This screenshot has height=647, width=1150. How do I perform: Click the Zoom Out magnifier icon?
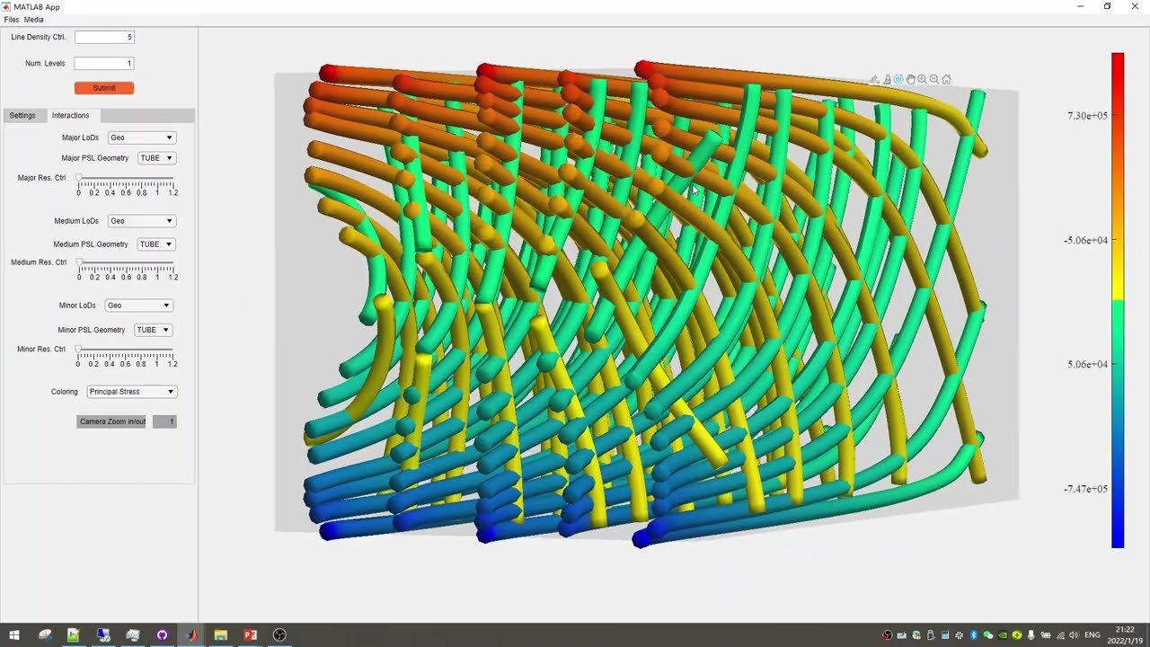point(934,79)
